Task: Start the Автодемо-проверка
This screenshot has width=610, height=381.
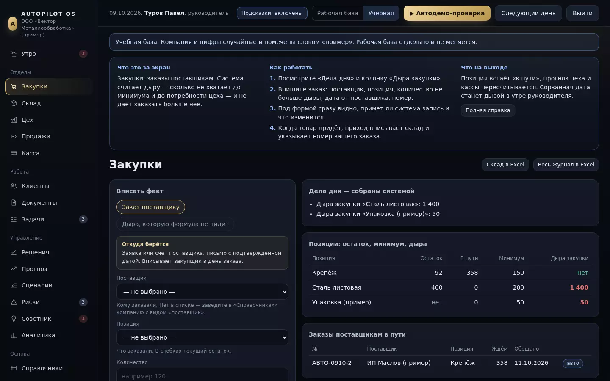Action: (447, 13)
